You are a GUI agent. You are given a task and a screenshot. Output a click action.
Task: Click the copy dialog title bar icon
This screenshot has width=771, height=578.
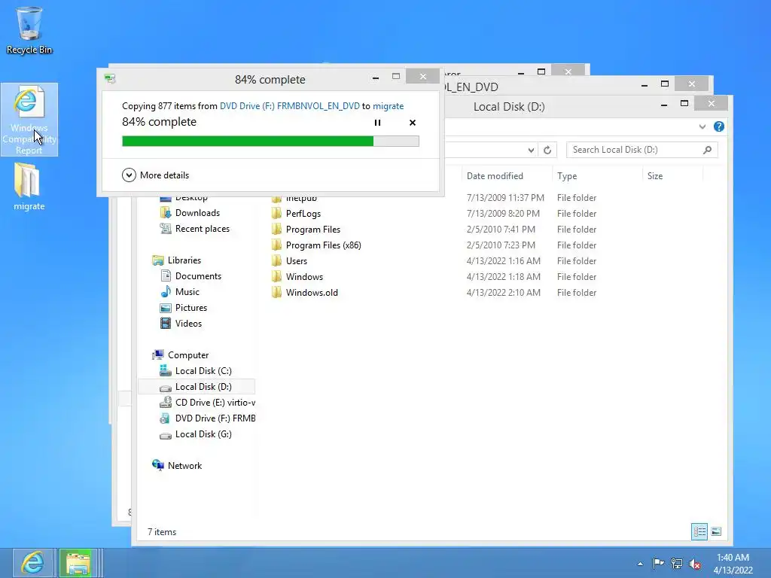(x=110, y=78)
